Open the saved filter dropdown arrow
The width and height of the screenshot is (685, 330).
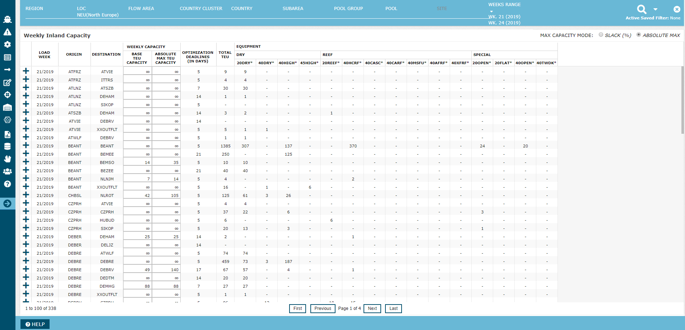(656, 10)
